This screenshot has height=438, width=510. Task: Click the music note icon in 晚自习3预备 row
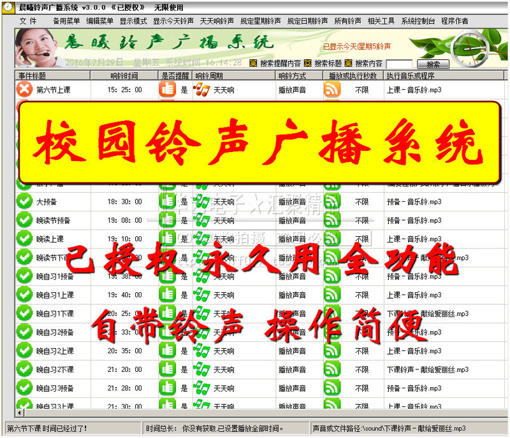[x=201, y=388]
